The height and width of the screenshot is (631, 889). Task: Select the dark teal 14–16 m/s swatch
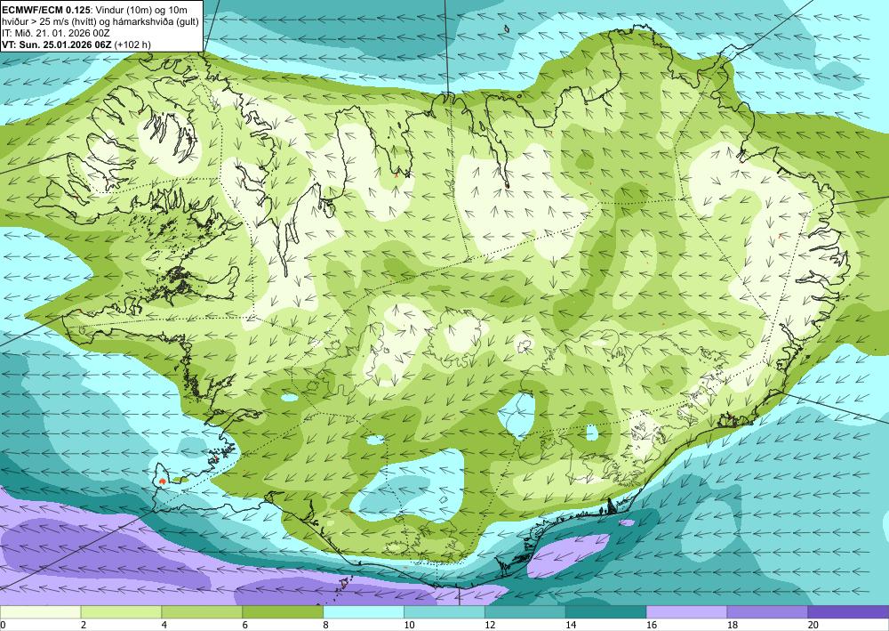pyautogui.click(x=606, y=611)
